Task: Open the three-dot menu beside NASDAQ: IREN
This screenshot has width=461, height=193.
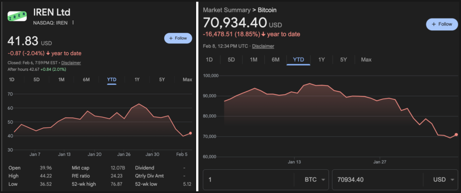Action: [x=73, y=23]
